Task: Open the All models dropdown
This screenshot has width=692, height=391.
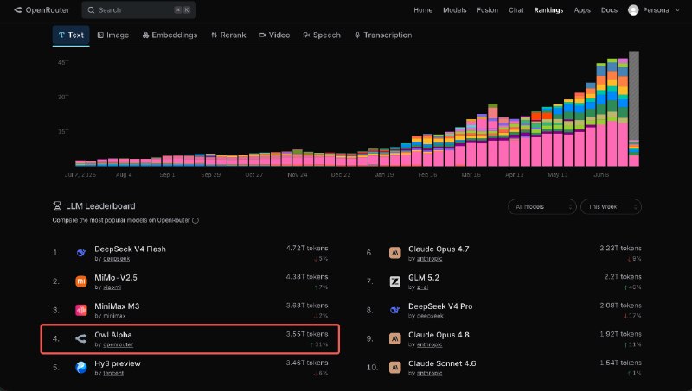Action: pos(542,206)
